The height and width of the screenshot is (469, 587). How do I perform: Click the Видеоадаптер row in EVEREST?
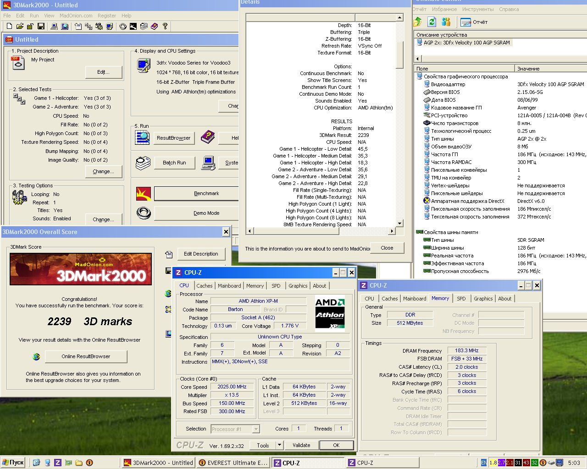(448, 84)
